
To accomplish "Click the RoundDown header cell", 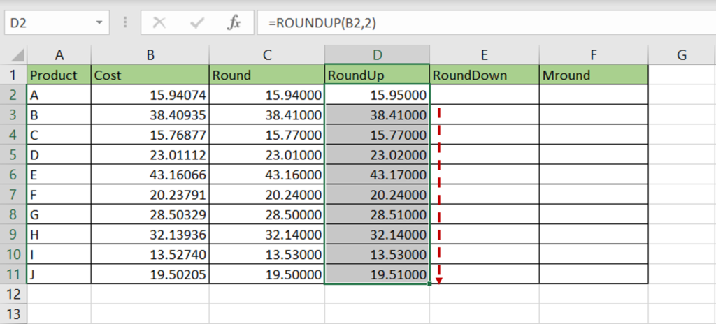I will [x=485, y=75].
